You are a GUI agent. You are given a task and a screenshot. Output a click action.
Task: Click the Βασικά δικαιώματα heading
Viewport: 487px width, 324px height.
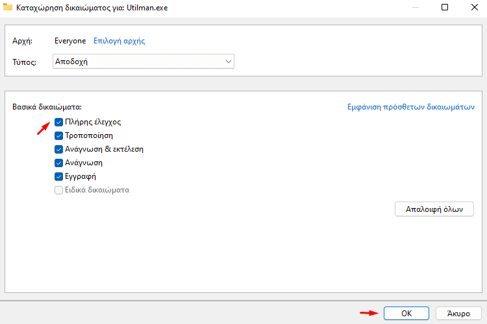click(47, 107)
